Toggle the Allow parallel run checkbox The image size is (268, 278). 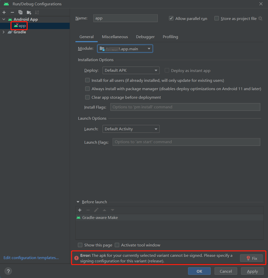pos(171,18)
